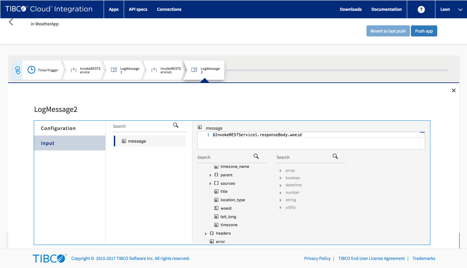Open the Privacy Policy link
Screen dimensions: 467x268
(317, 258)
